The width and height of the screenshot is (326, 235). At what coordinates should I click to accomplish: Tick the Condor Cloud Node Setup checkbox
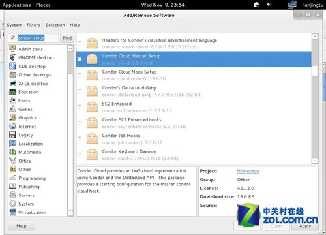pos(80,75)
